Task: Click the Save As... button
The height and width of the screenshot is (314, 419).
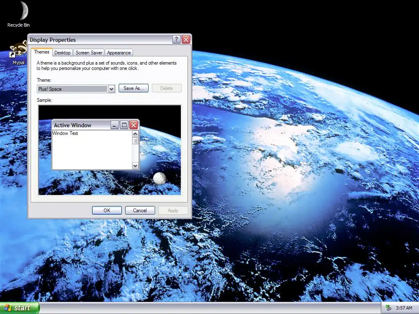Action: point(133,88)
